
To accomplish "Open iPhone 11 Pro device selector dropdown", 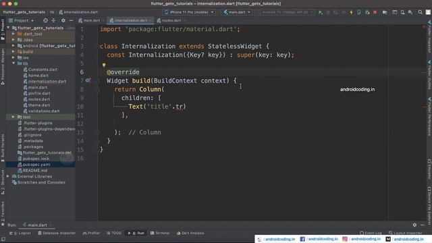I will (189, 12).
